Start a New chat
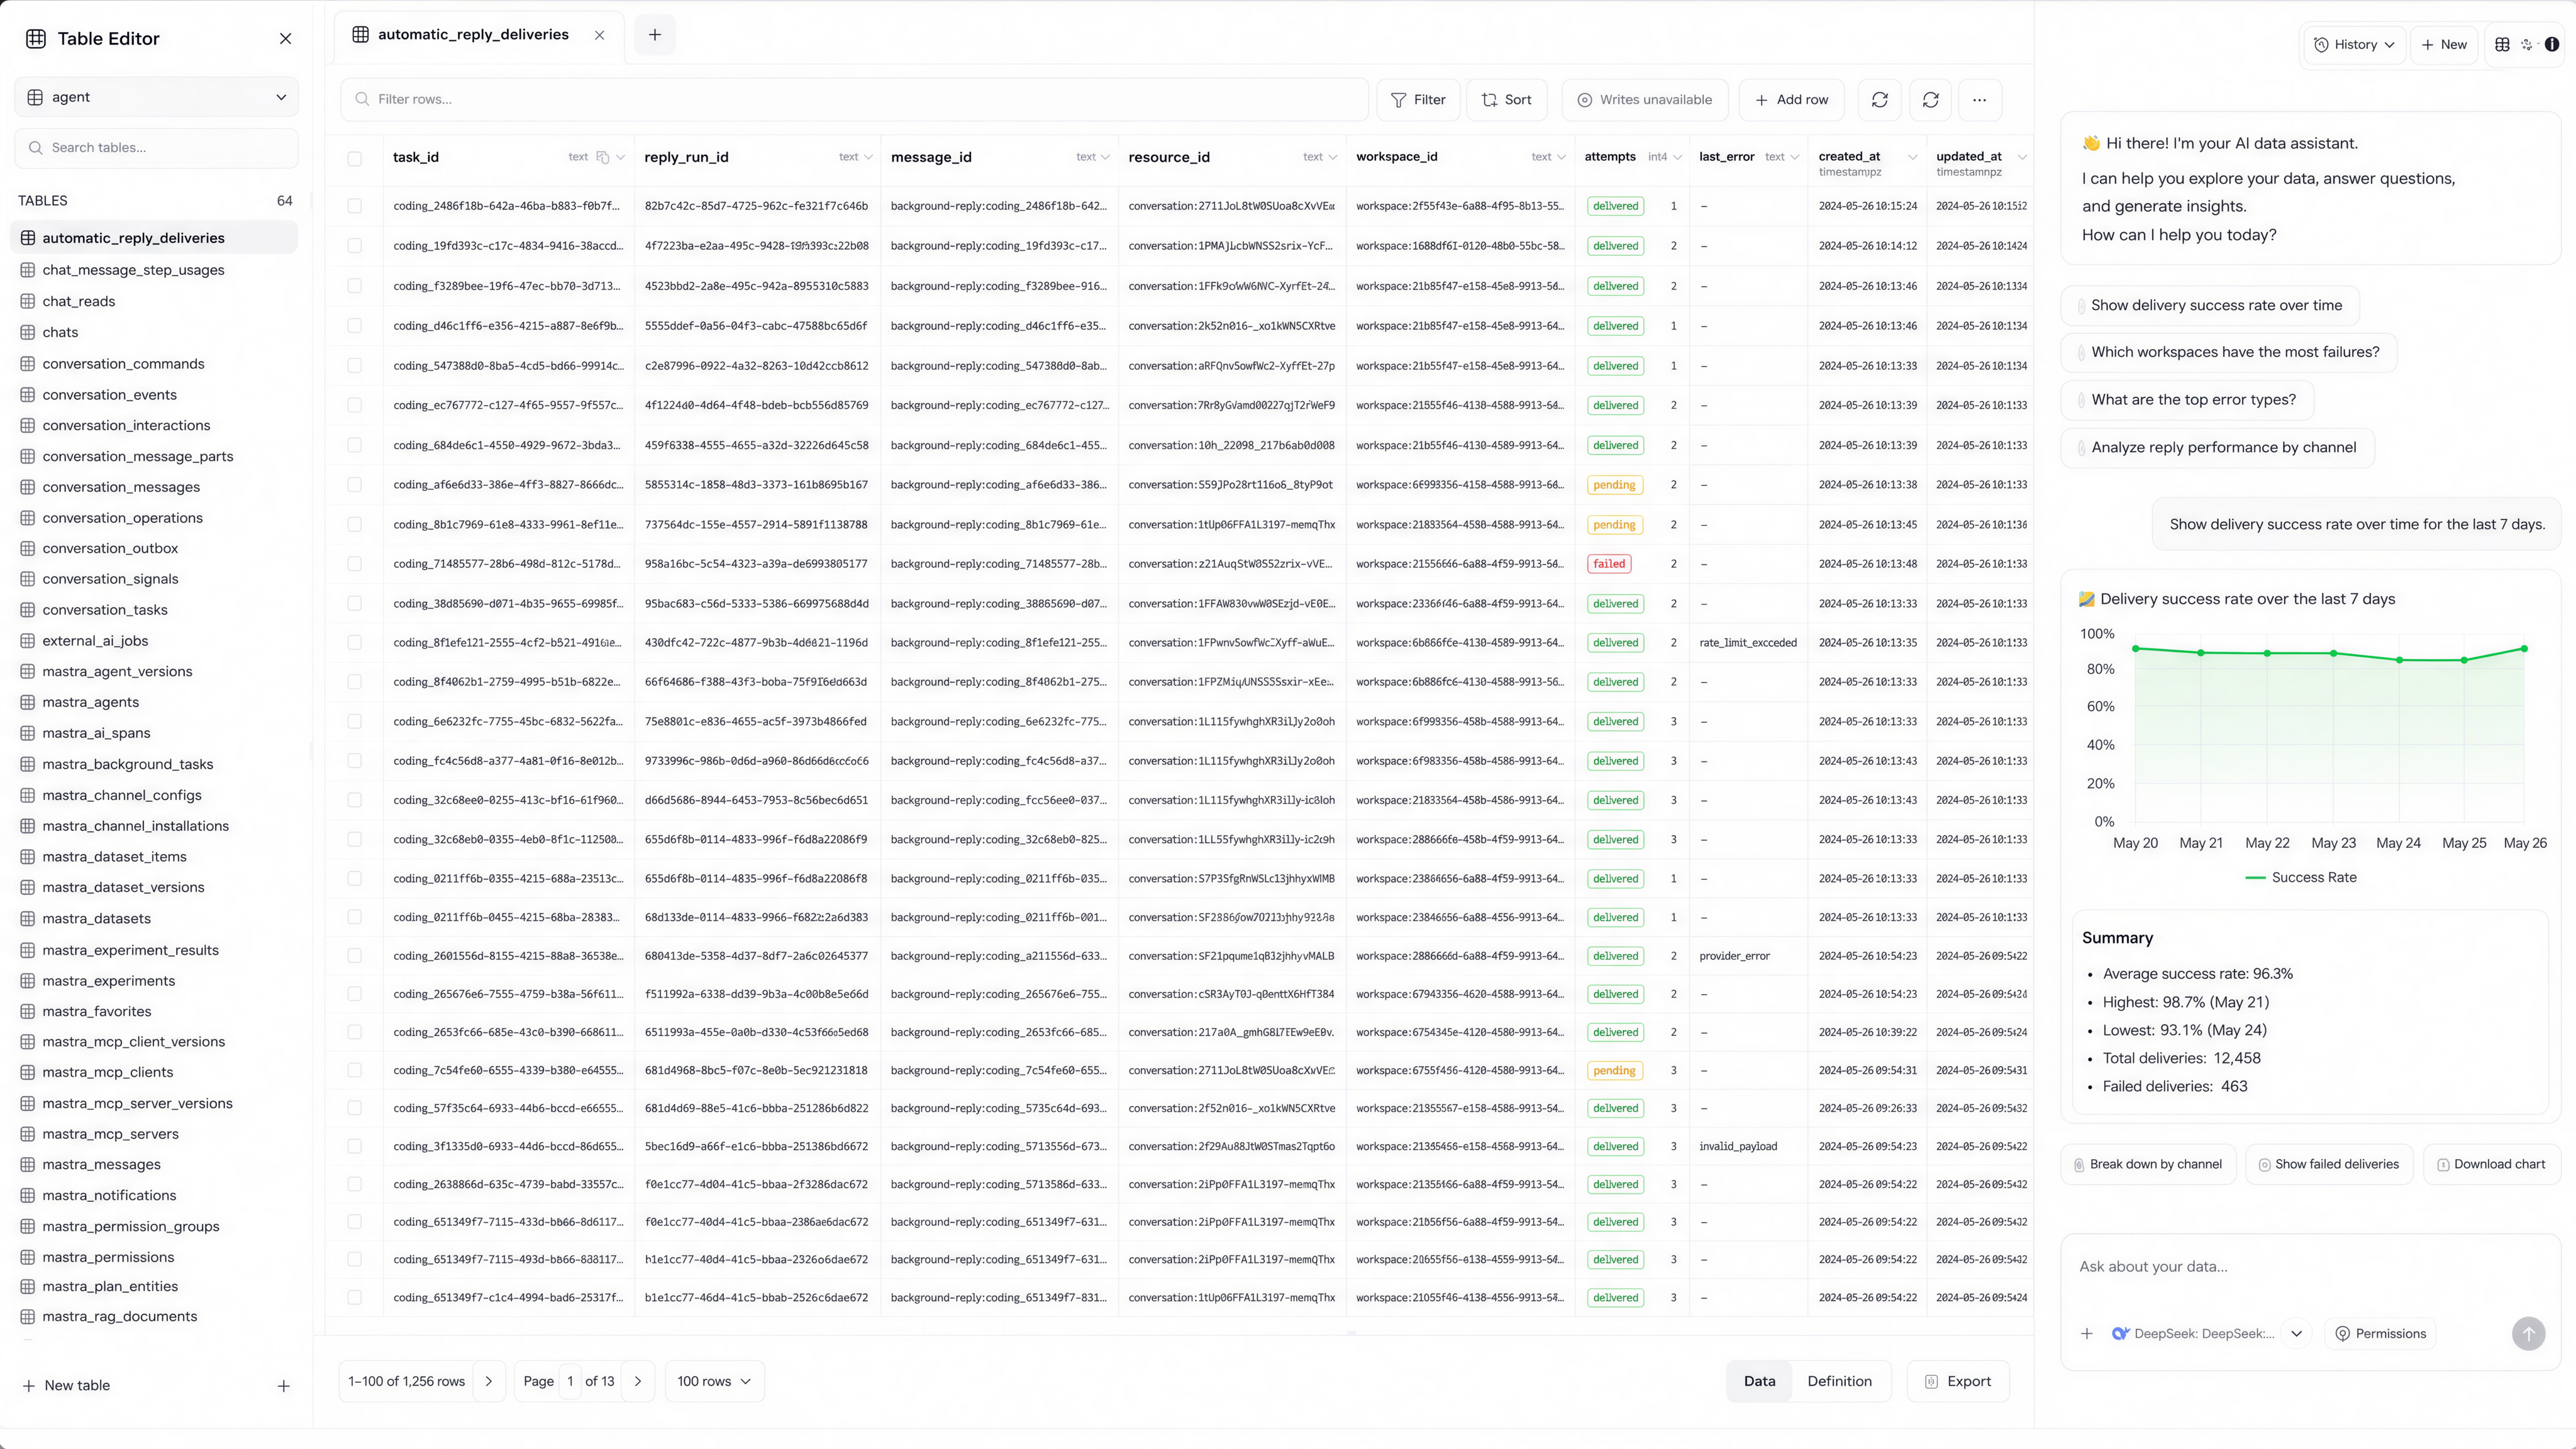The width and height of the screenshot is (2576, 1449). pos(2443,44)
